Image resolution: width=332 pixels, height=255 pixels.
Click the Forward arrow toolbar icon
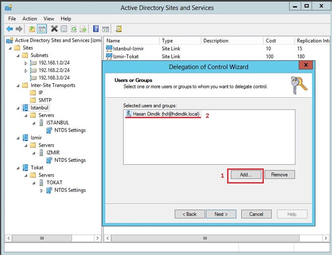click(19, 29)
